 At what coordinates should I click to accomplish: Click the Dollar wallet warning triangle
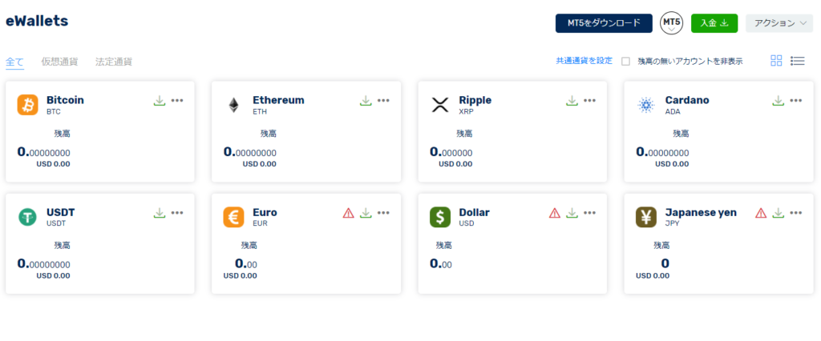tap(555, 213)
